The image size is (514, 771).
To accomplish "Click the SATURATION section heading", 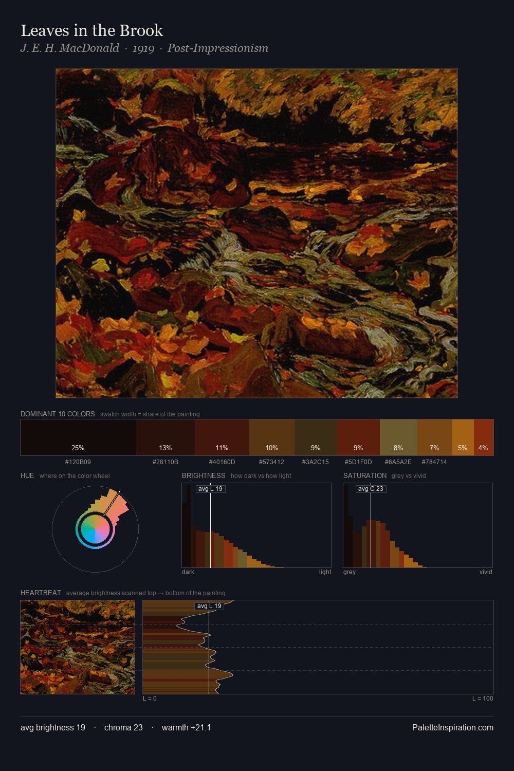I will pyautogui.click(x=365, y=476).
